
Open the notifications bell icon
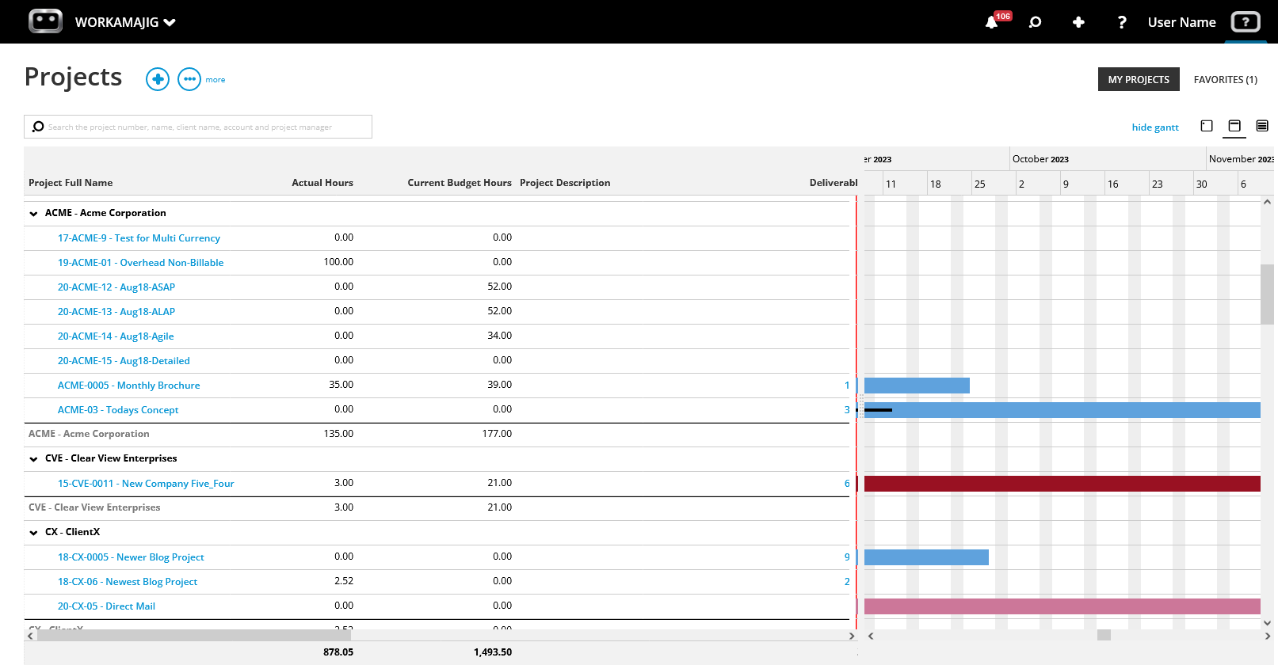point(991,22)
